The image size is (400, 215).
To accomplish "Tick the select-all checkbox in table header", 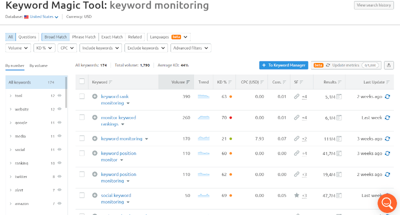I will [x=82, y=81].
